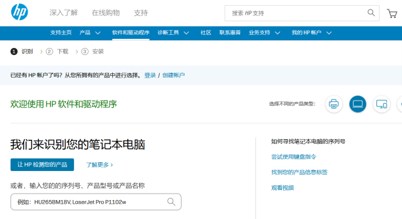402x219 pixels.
Task: Select the laptop product type icon
Action: pyautogui.click(x=358, y=104)
